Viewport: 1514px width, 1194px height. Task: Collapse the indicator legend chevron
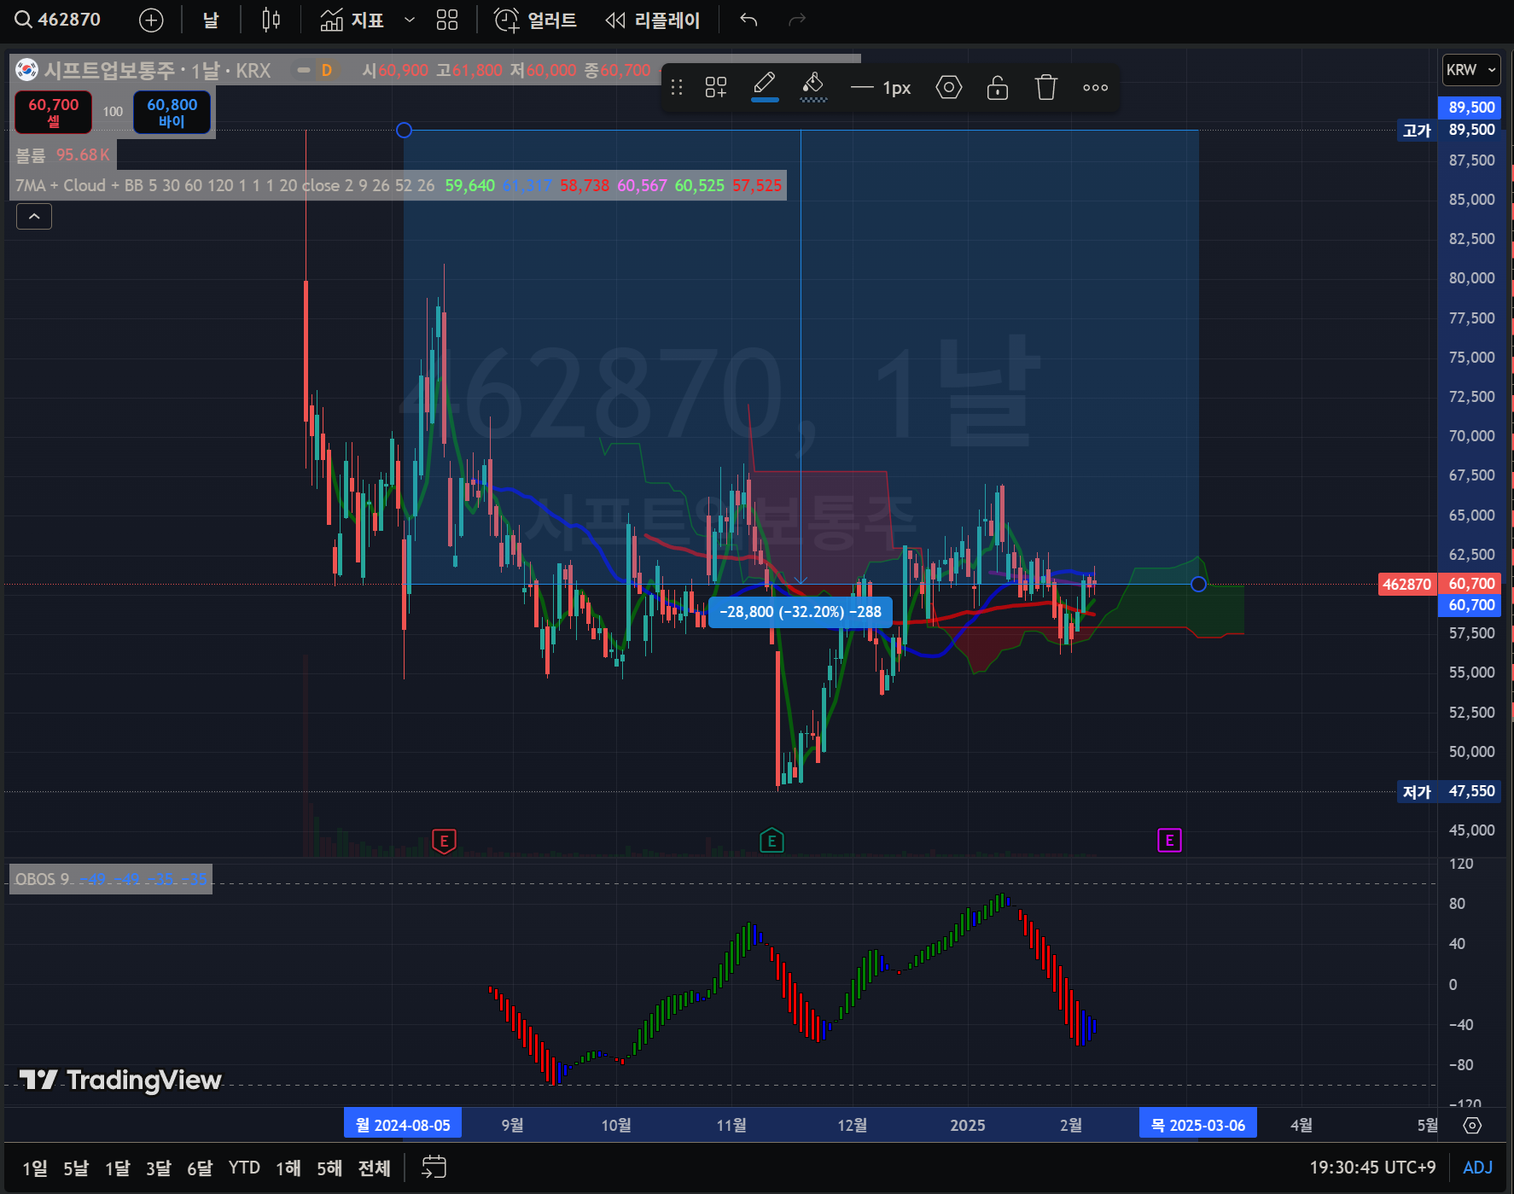click(x=34, y=217)
